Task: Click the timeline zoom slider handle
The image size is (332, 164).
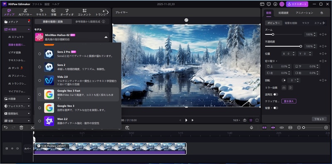Action: [303, 128]
